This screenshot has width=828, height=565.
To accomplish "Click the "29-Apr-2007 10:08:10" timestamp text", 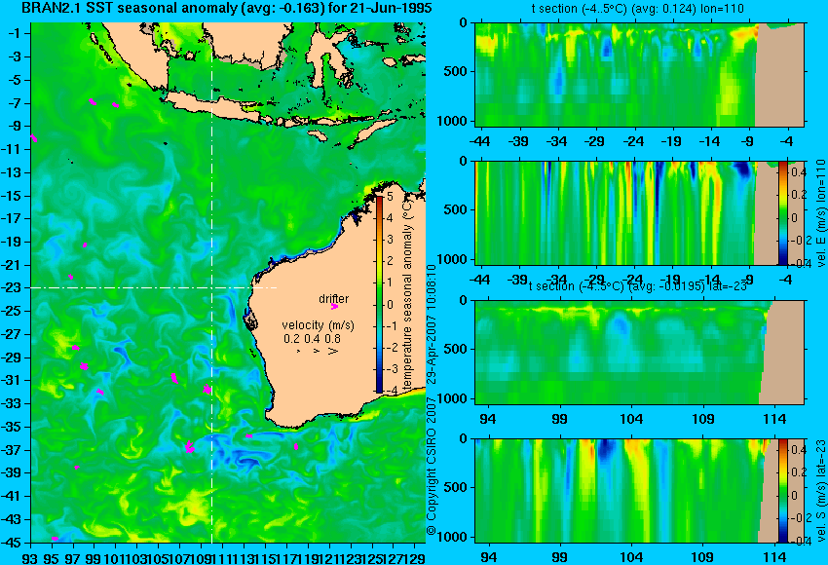I will click(432, 326).
